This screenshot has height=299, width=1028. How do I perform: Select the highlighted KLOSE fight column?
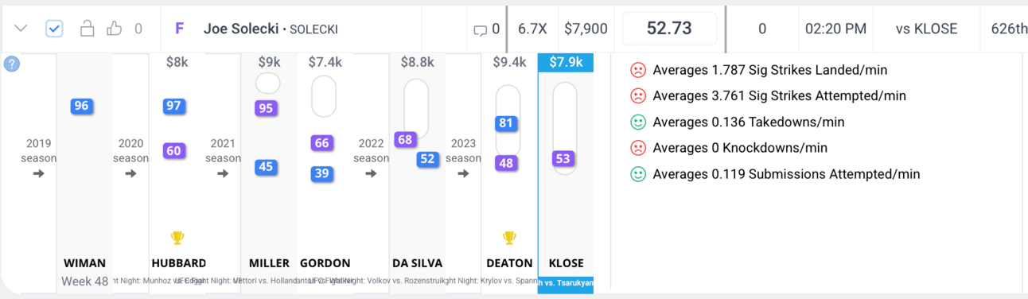coord(566,173)
